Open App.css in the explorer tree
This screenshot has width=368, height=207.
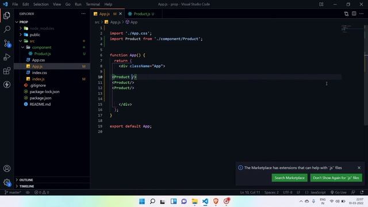[39, 60]
